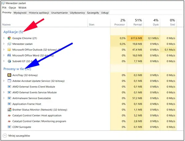Image resolution: width=185 pixels, height=141 pixels.
Task: Click the Menedżer zadań process row icon
Action: click(9, 44)
